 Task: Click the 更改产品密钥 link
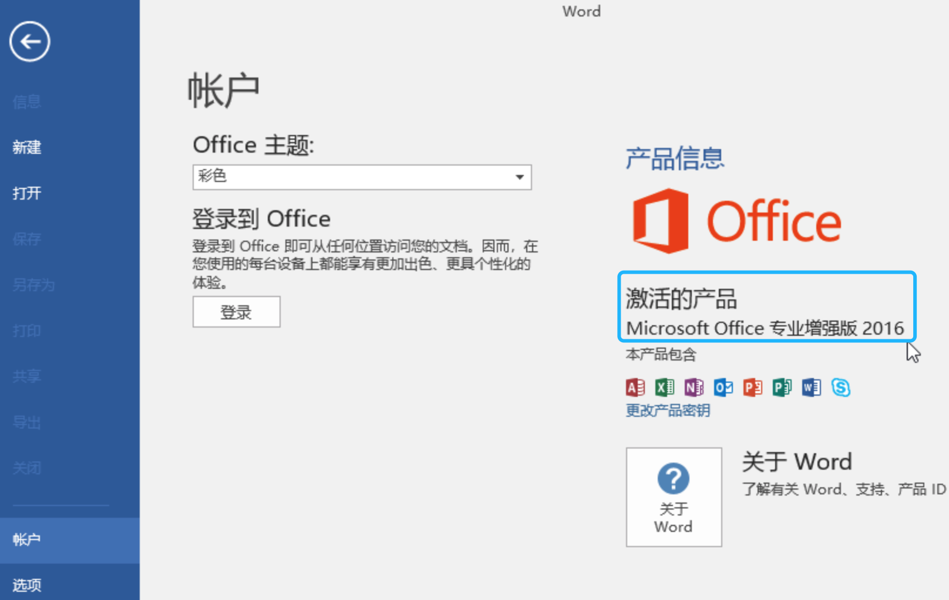668,410
